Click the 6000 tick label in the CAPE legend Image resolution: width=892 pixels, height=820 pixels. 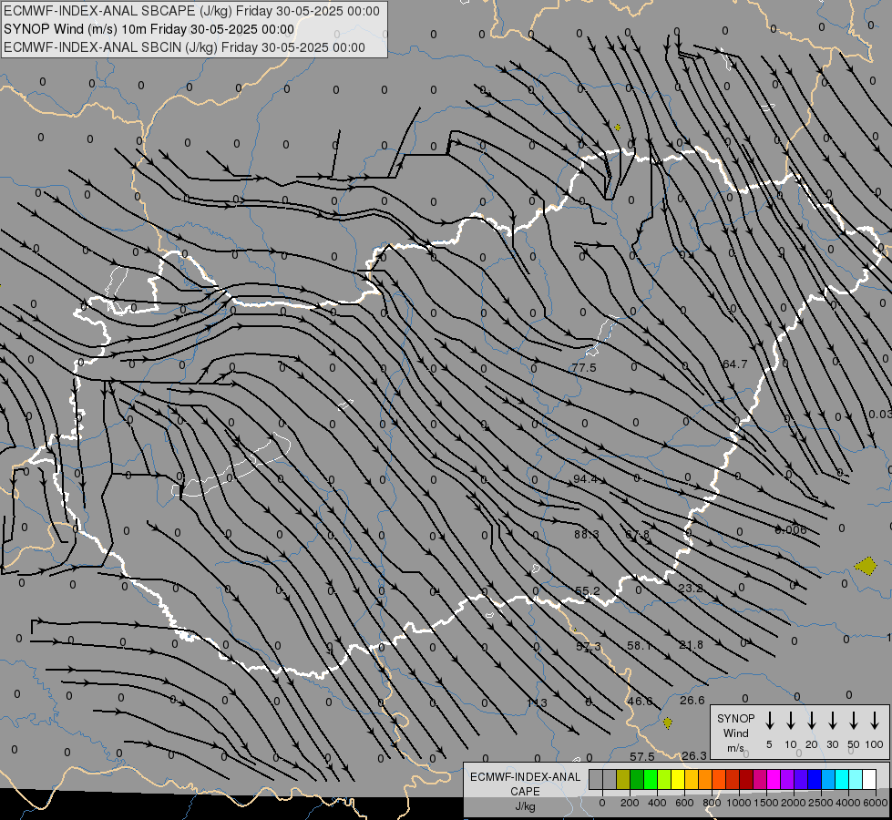[x=876, y=803]
